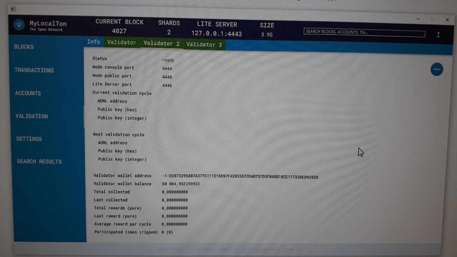Image resolution: width=457 pixels, height=257 pixels.
Task: Click the Current Block number 4027
Action: (119, 31)
